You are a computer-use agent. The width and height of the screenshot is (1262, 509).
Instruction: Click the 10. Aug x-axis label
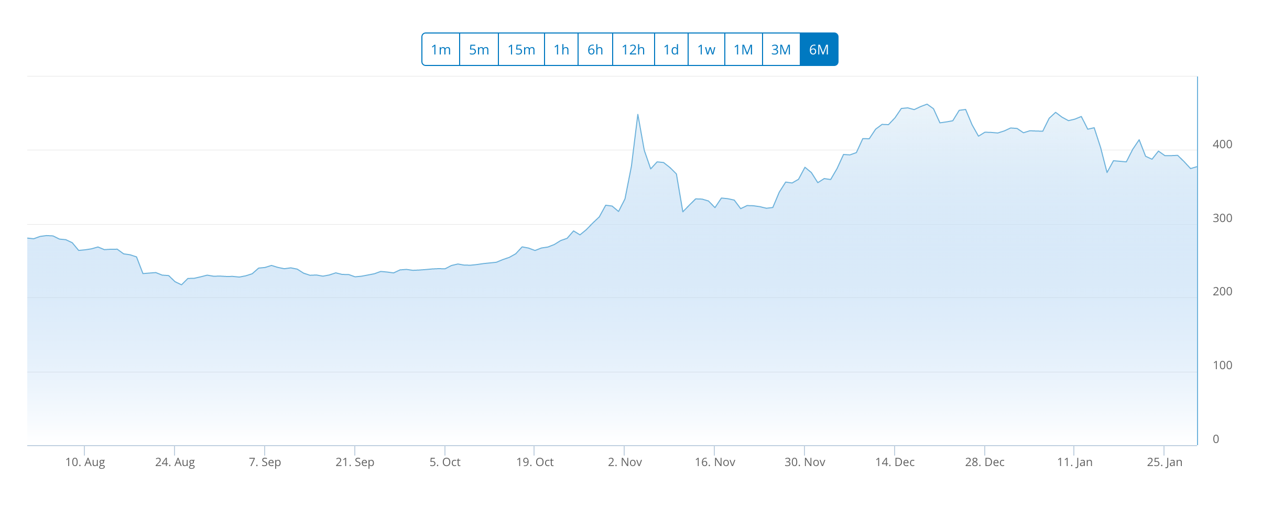85,462
